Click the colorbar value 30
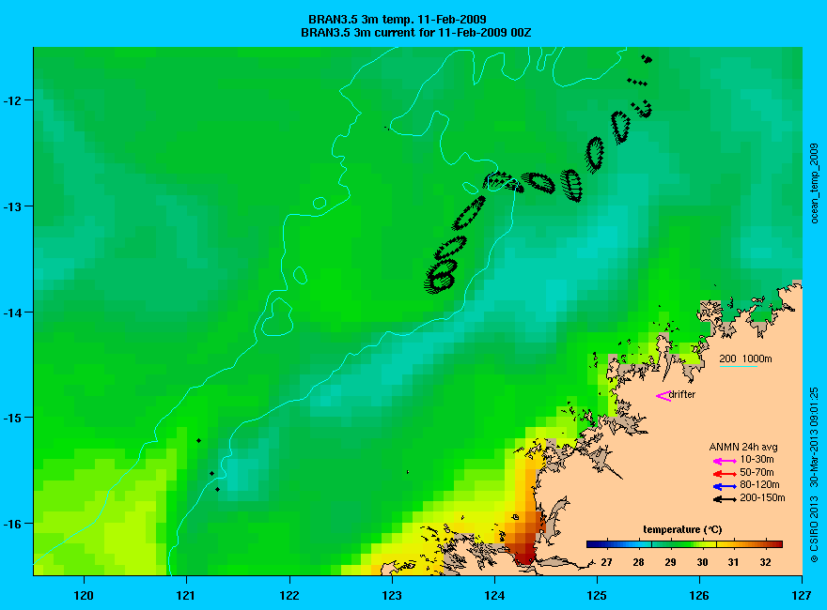The image size is (827, 610). coord(702,562)
